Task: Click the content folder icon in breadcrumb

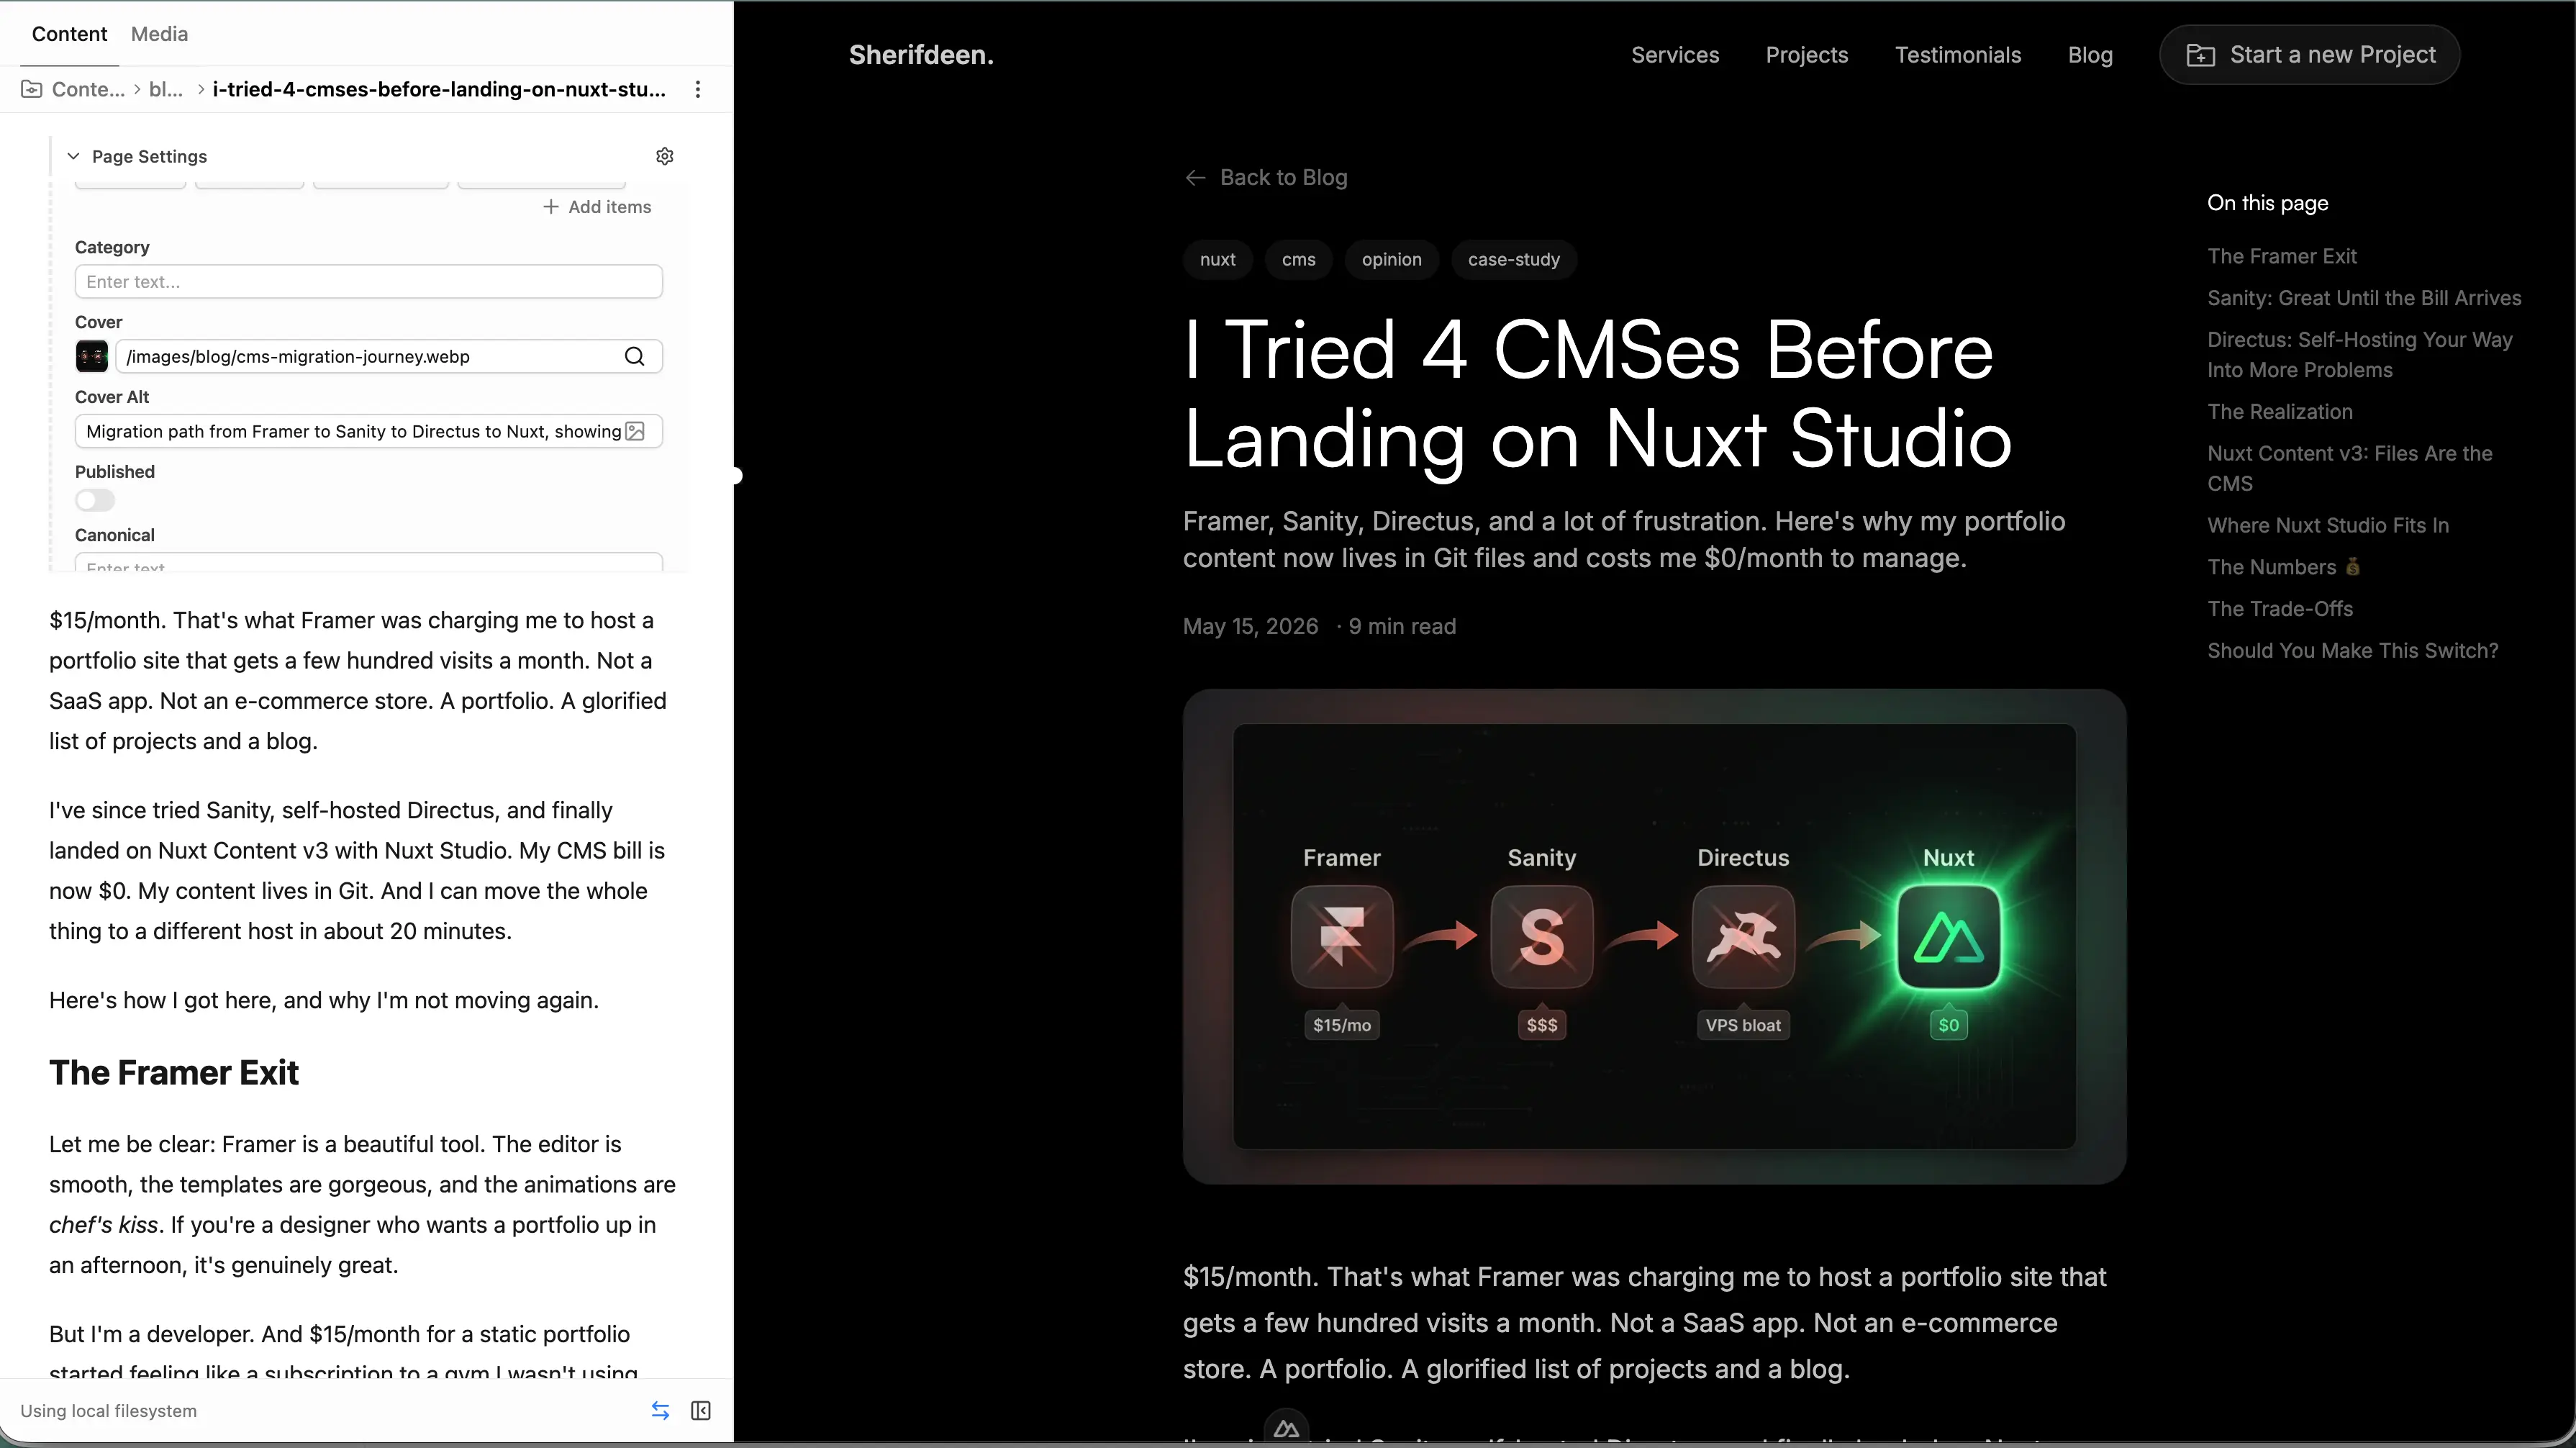Action: point(32,89)
